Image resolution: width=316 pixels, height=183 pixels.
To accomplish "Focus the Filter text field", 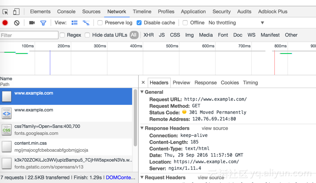I will pos(29,35).
